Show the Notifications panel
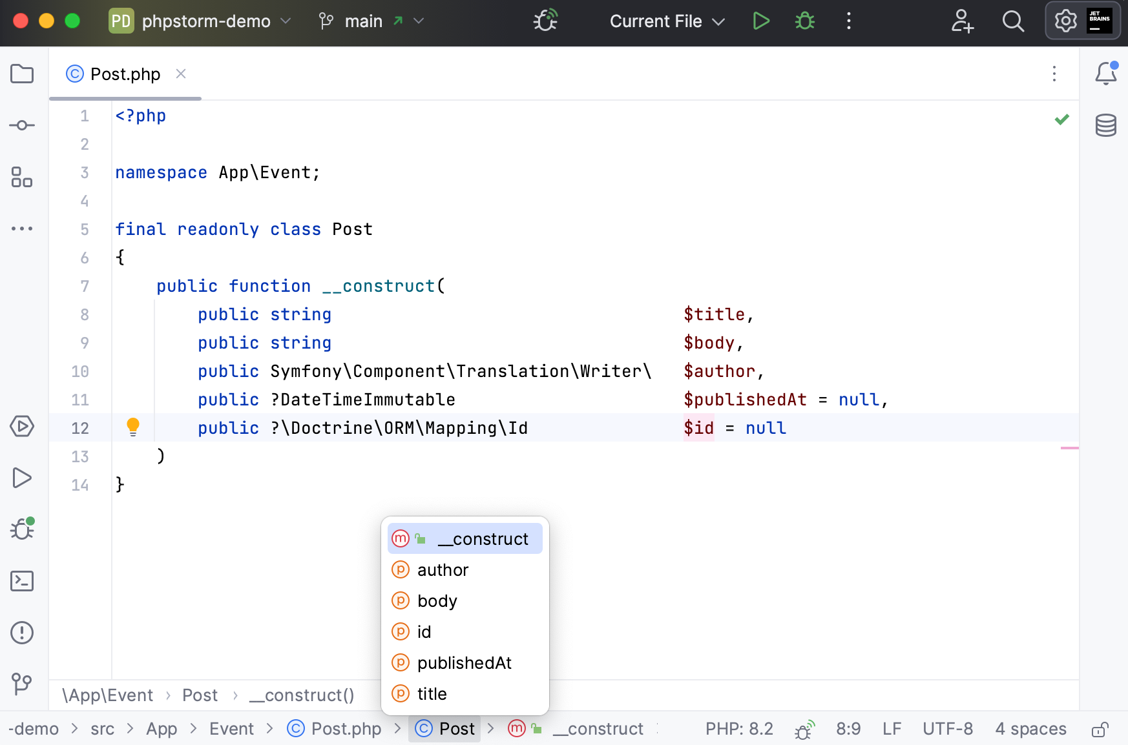The height and width of the screenshot is (745, 1128). click(1105, 74)
